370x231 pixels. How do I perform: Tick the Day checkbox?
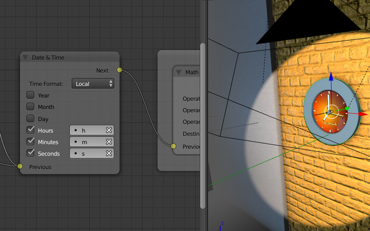click(x=31, y=119)
